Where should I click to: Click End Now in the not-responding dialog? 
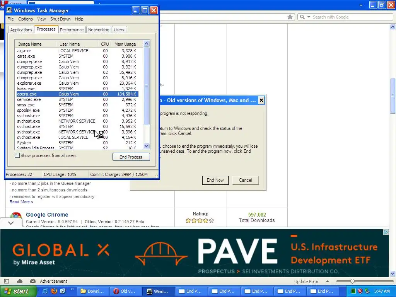215,180
